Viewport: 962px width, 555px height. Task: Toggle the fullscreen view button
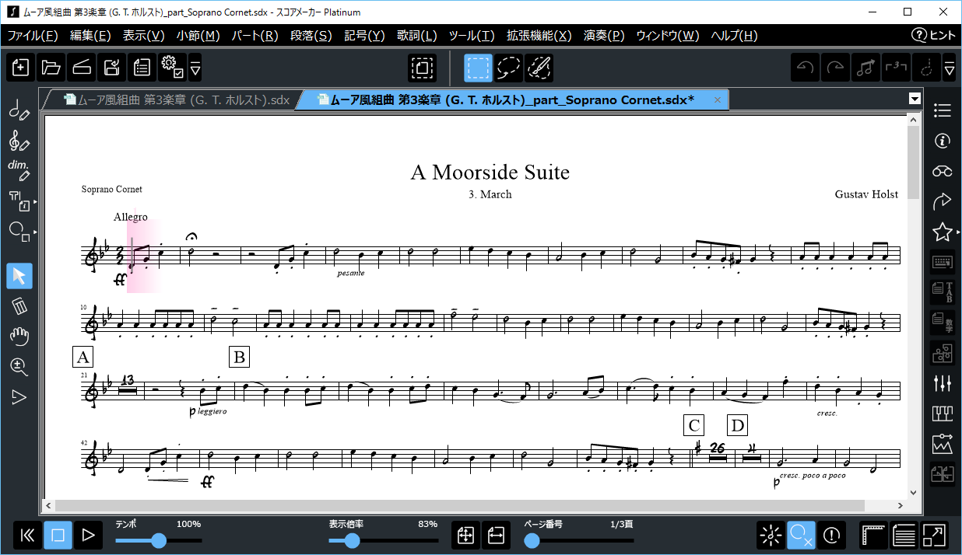(x=935, y=535)
